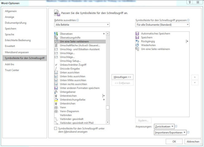Open the Alle Befehle dropdown
Viewport: 204px width, 147px height.
[82, 25]
